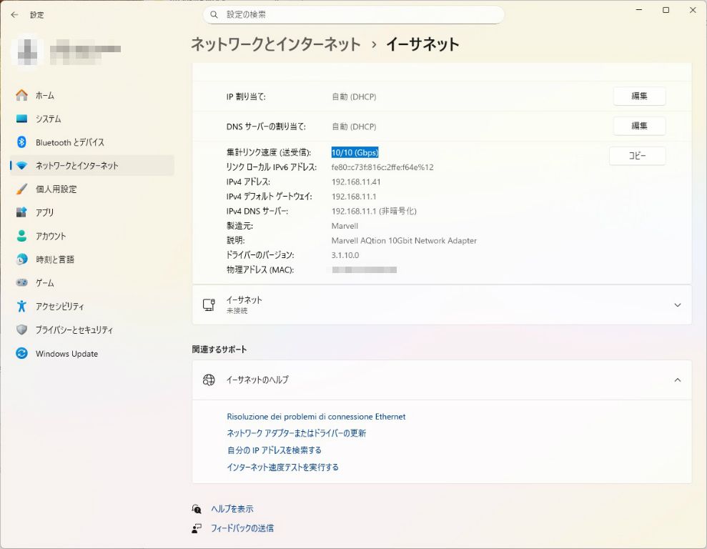Image resolution: width=707 pixels, height=549 pixels.
Task: Click the イーサネット page title heading
Action: [x=422, y=44]
